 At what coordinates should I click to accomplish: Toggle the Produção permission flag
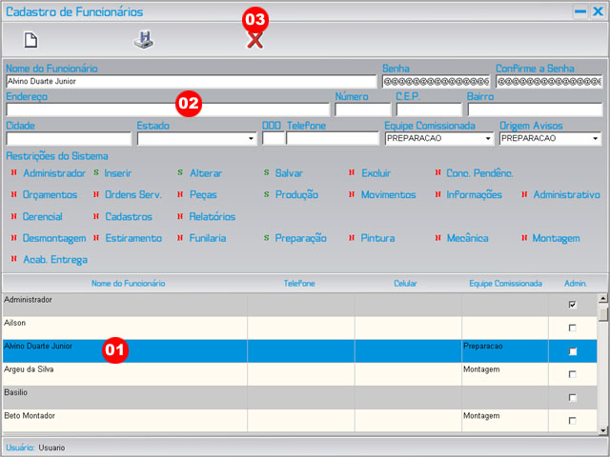click(268, 194)
